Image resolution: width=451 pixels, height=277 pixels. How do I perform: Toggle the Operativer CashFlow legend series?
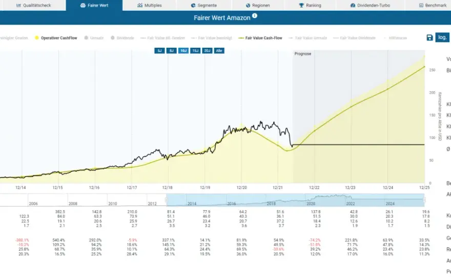(56, 38)
